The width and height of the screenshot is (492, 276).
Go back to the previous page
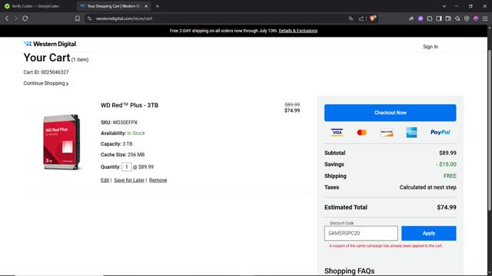[x=7, y=18]
